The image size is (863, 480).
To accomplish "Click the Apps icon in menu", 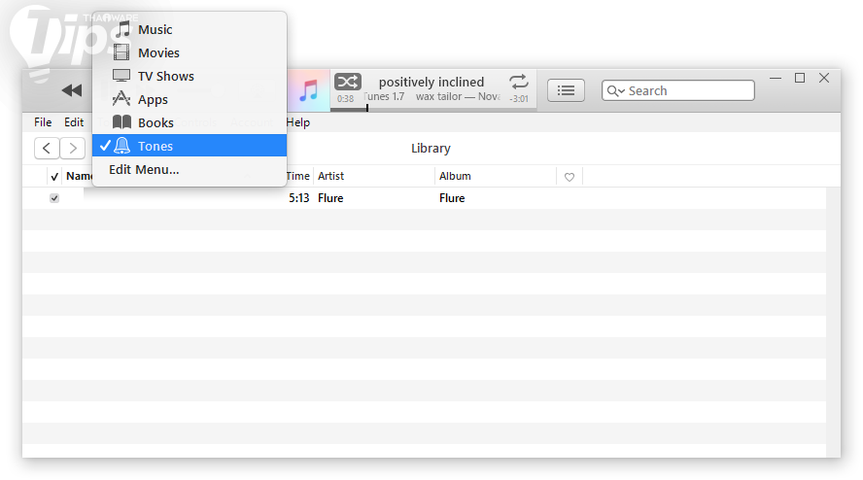I will click(121, 98).
